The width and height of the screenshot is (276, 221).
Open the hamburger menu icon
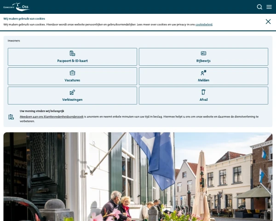click(x=269, y=7)
